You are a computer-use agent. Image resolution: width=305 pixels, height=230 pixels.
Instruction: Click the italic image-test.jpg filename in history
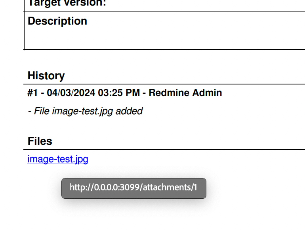click(82, 111)
